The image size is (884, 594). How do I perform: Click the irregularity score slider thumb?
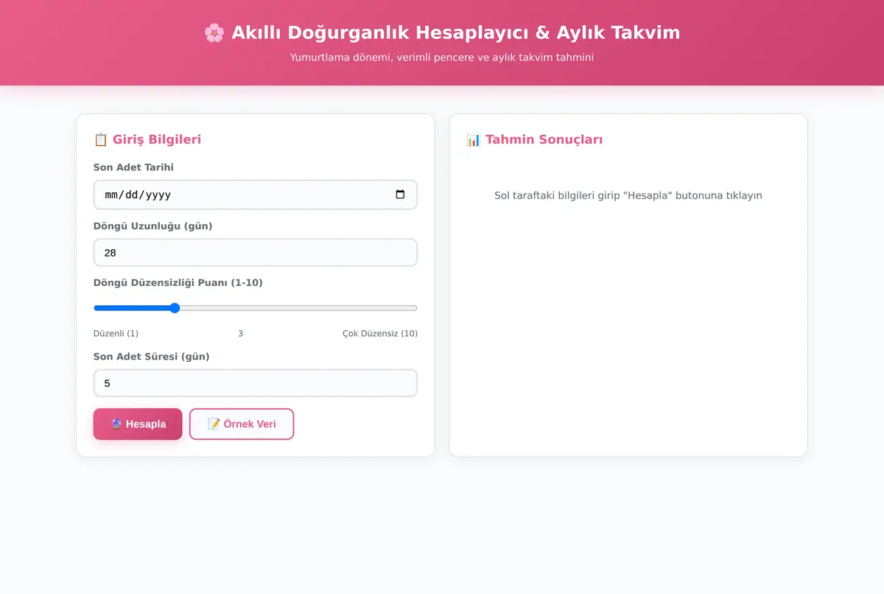[x=175, y=308]
